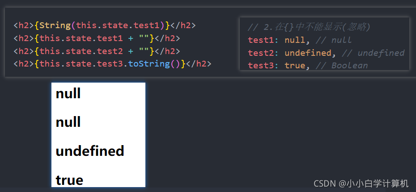Screen dimensions: 416x192
Task: Click the gray "// undefined" comment
Action: (374, 53)
